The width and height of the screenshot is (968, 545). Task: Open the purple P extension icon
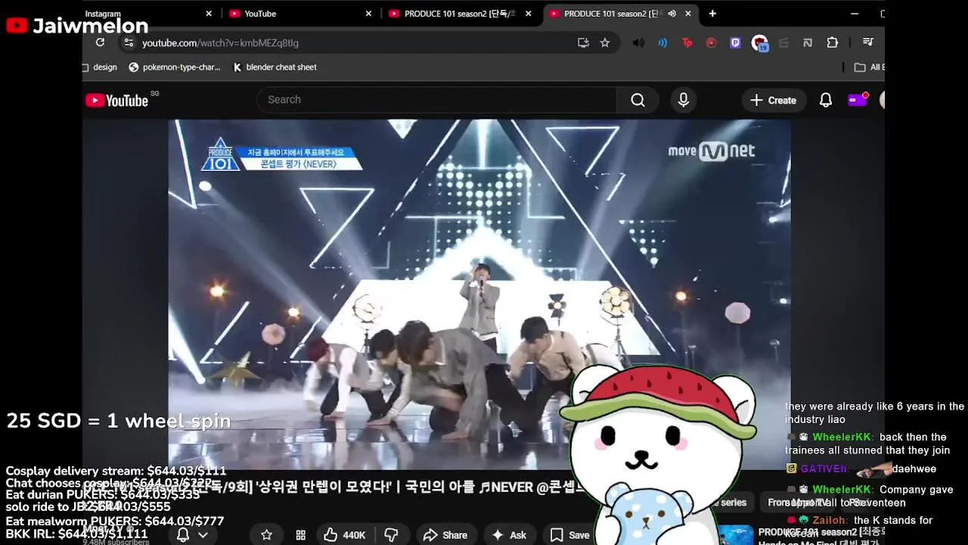coord(735,43)
